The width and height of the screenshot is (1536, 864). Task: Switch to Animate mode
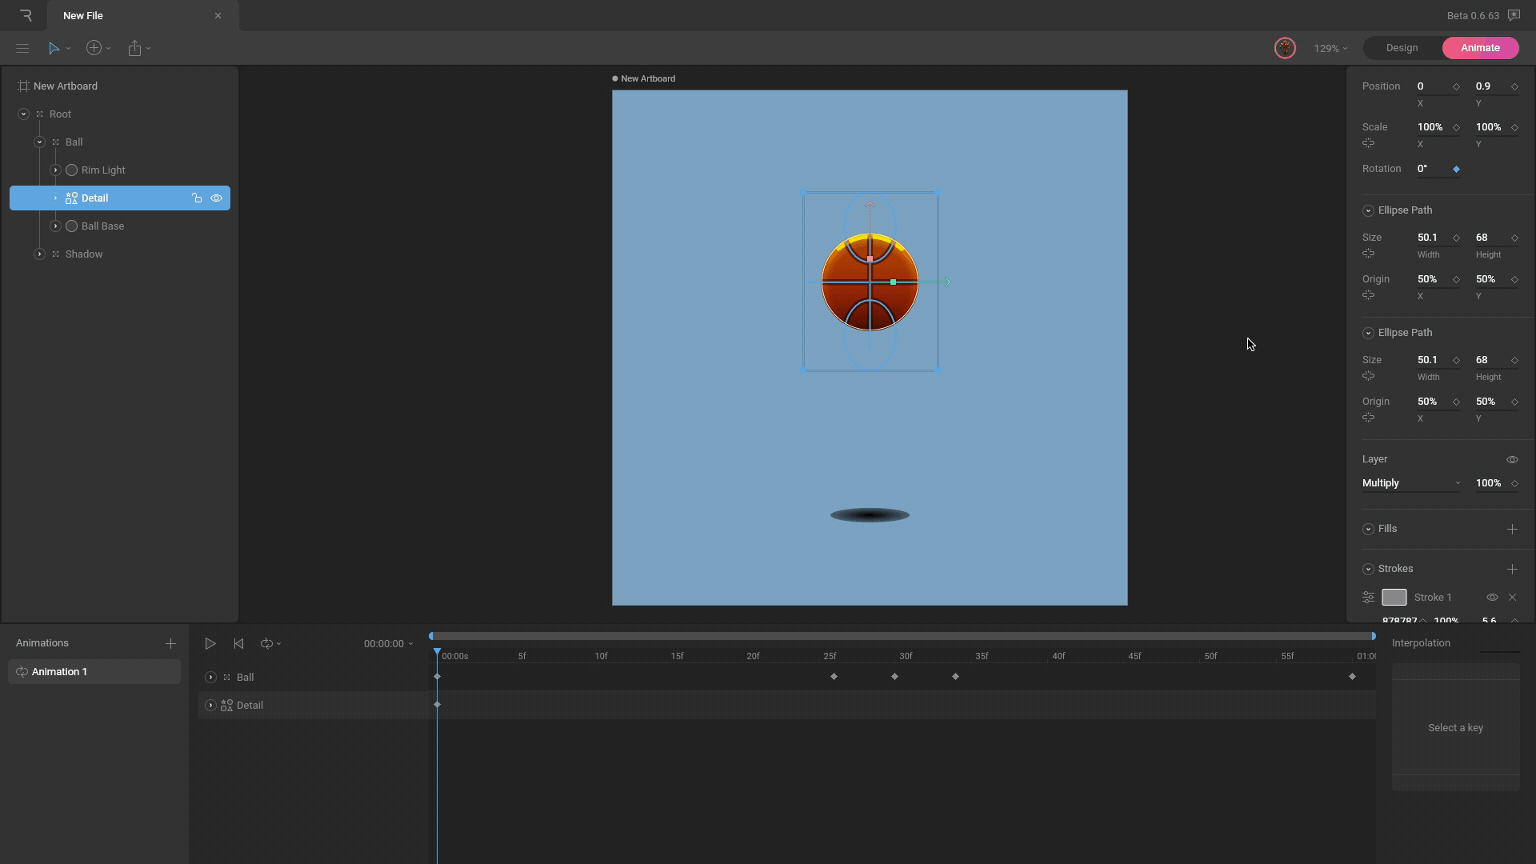(x=1480, y=48)
